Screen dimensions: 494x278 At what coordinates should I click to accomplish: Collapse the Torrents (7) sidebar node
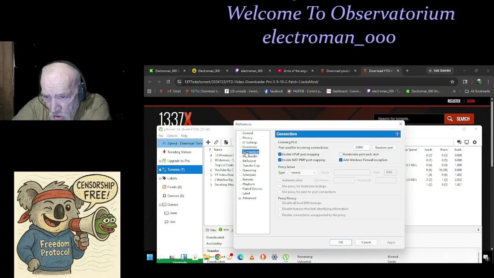pyautogui.click(x=160, y=170)
